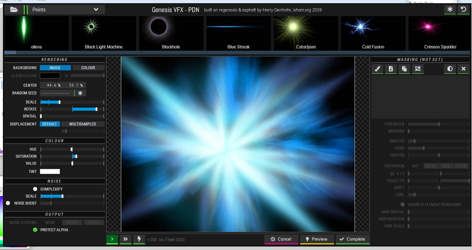Toggle the NOISE BOOST option

click(8, 203)
